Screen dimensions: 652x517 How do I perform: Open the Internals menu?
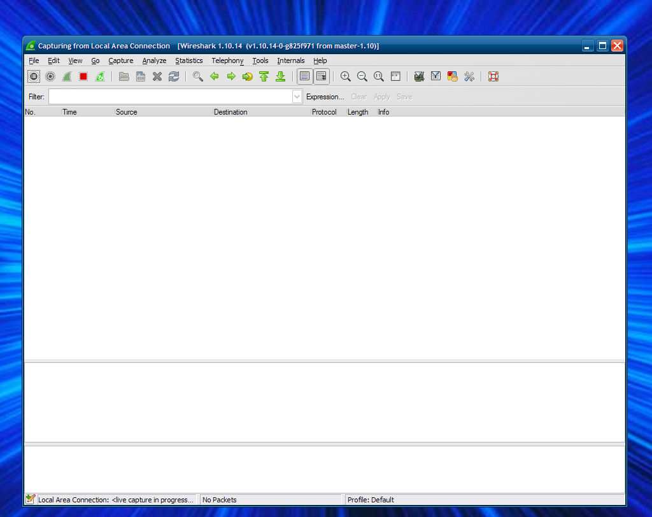tap(290, 60)
